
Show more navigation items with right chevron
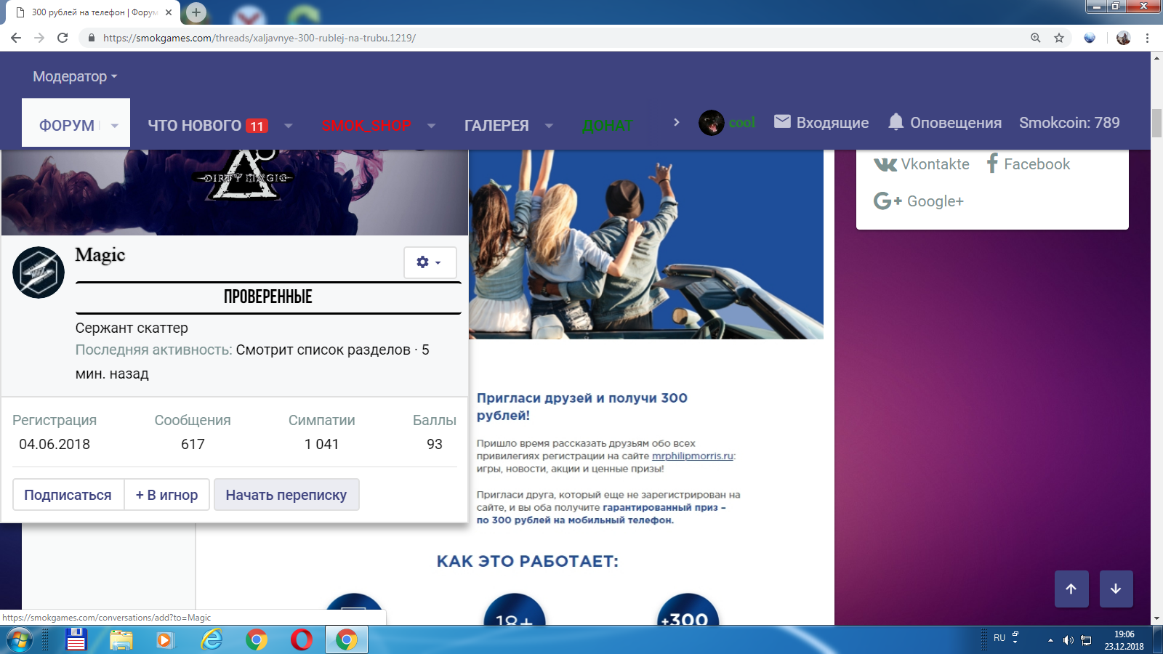click(677, 123)
